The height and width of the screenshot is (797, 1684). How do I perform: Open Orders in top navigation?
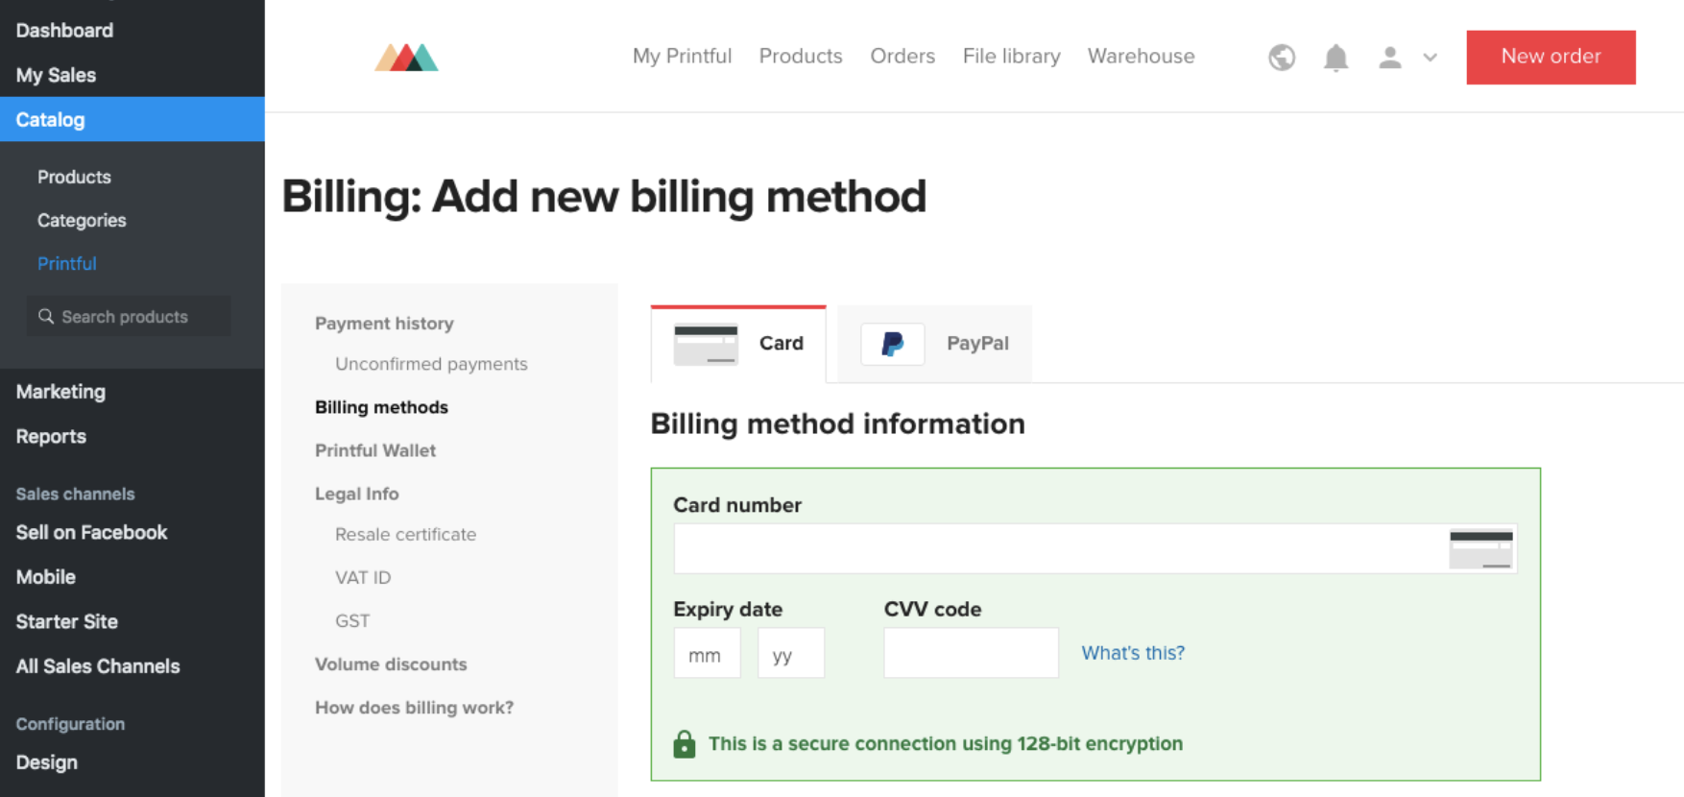click(x=902, y=57)
